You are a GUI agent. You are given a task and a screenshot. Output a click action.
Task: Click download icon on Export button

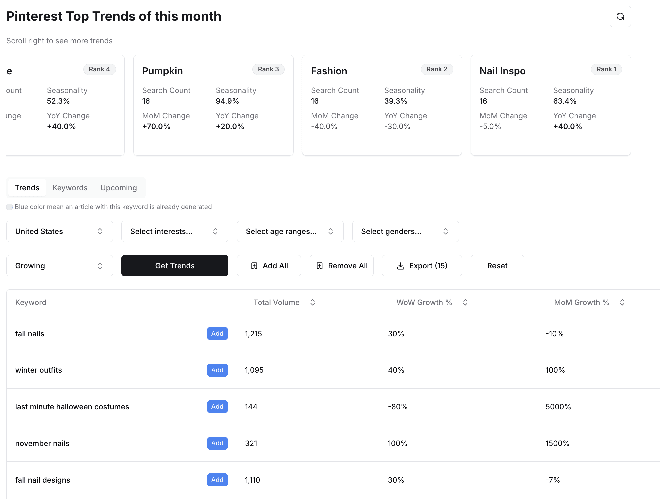tap(400, 266)
